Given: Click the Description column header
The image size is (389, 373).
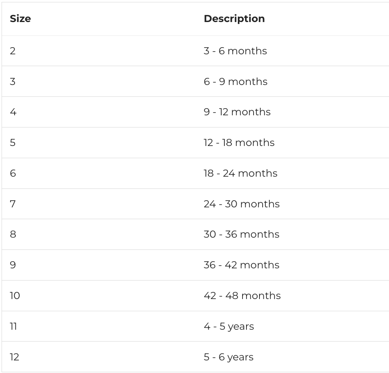Looking at the screenshot, I should click(234, 19).
